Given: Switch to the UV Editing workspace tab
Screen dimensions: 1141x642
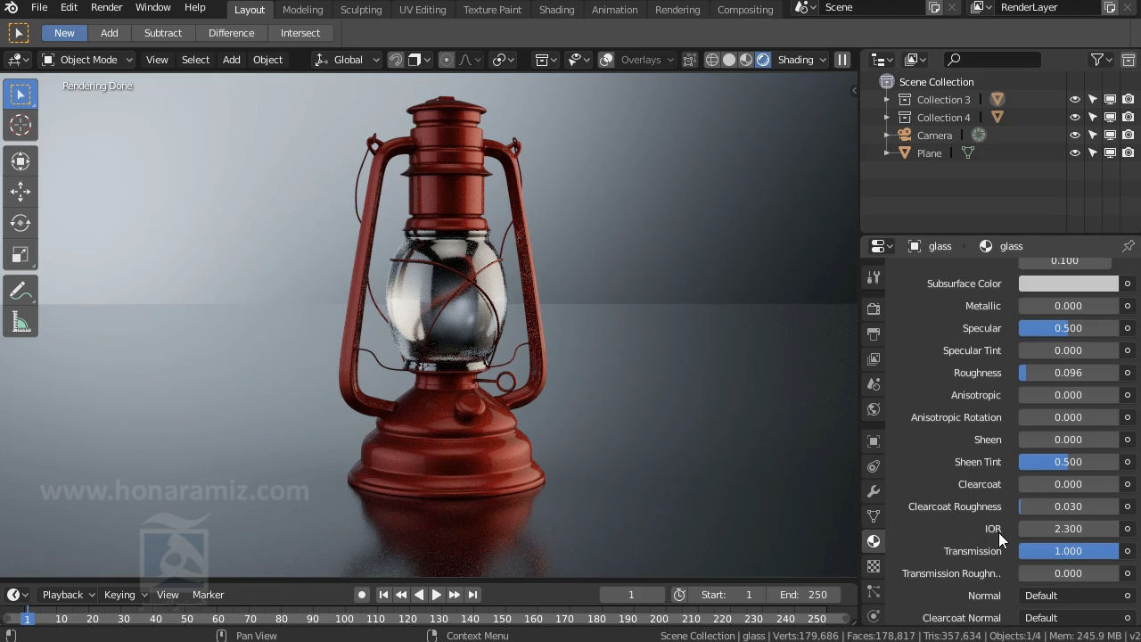Looking at the screenshot, I should tap(422, 9).
